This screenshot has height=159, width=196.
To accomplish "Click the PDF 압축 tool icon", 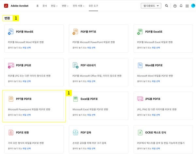I will pyautogui.click(x=75, y=133).
